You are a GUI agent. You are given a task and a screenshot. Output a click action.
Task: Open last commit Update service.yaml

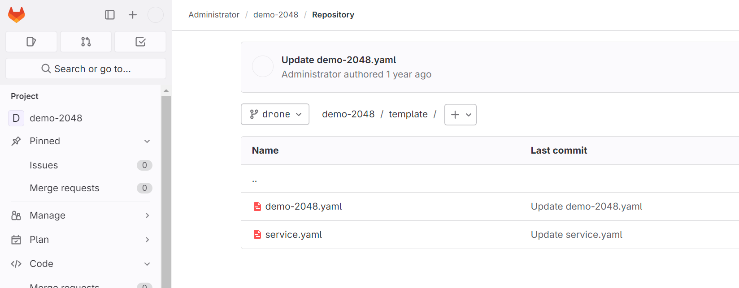577,235
